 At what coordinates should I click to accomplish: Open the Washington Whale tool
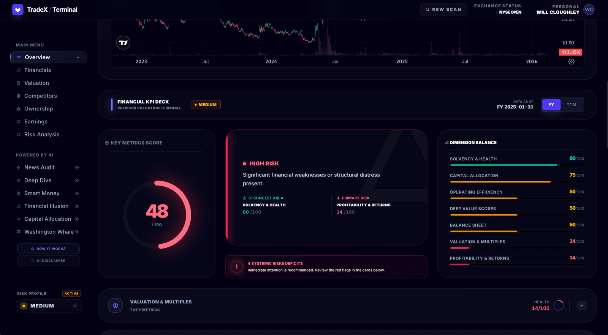pyautogui.click(x=49, y=232)
